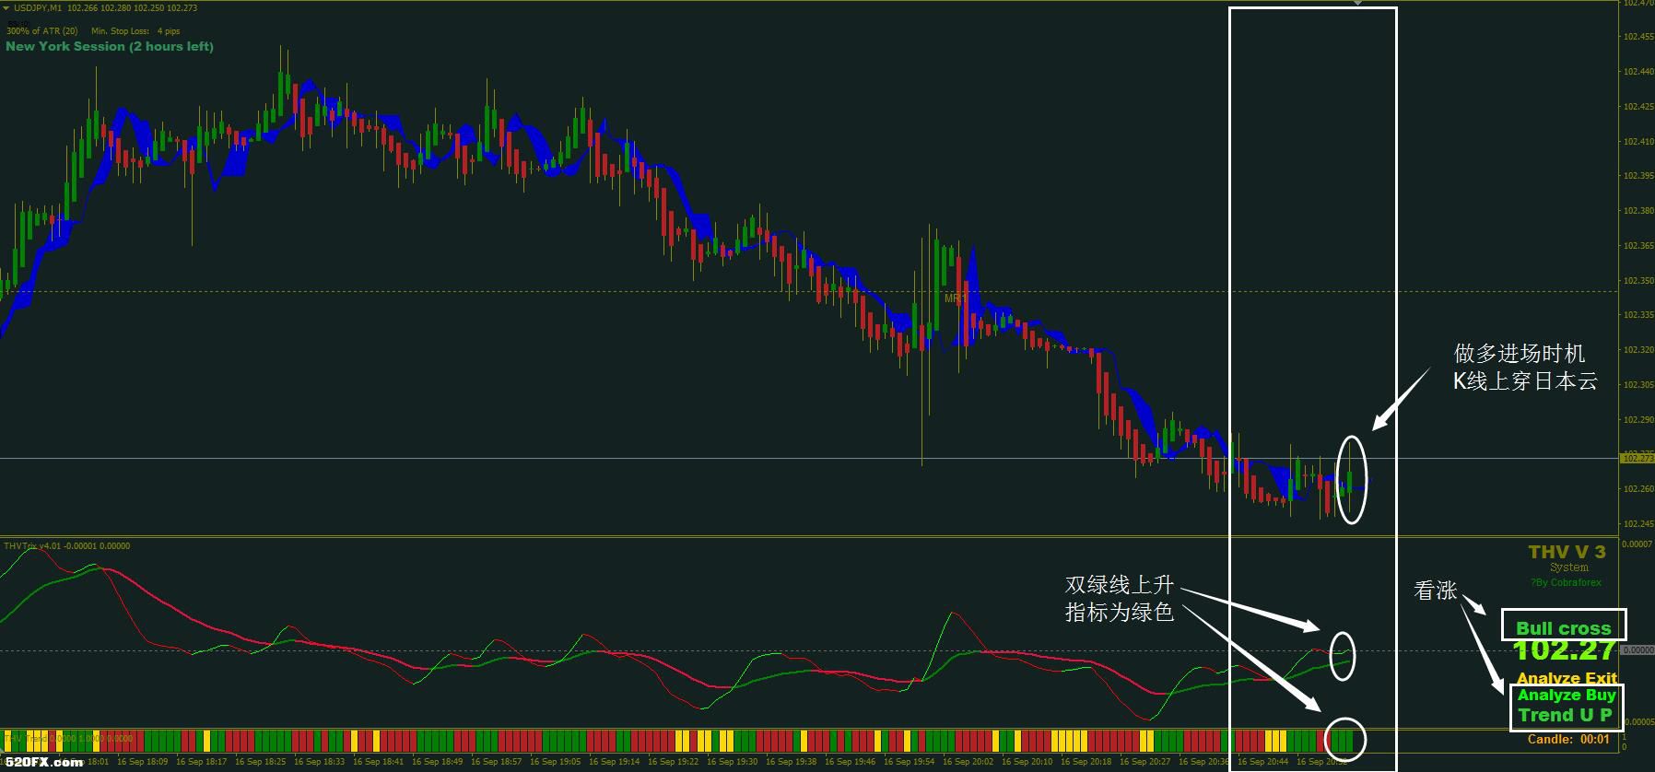1655x772 pixels.
Task: Click the OHLC values '102.266 102.280 102.250 102.273'
Action: click(x=133, y=7)
